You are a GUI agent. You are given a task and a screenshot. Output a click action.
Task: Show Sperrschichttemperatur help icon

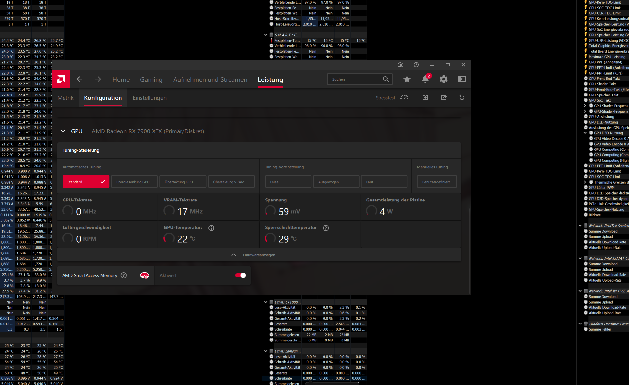coord(326,228)
